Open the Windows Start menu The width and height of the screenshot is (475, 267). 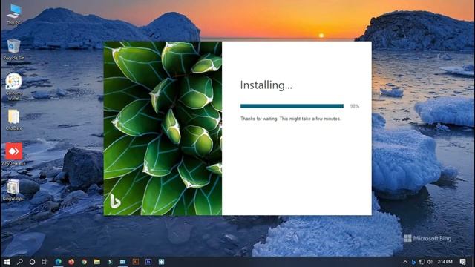[x=7, y=262]
